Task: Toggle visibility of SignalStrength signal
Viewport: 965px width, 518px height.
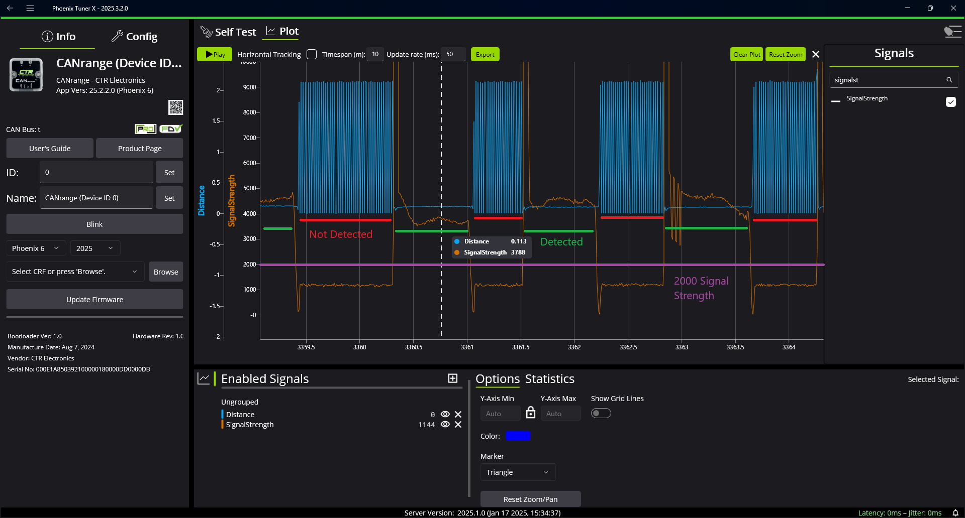Action: (445, 424)
